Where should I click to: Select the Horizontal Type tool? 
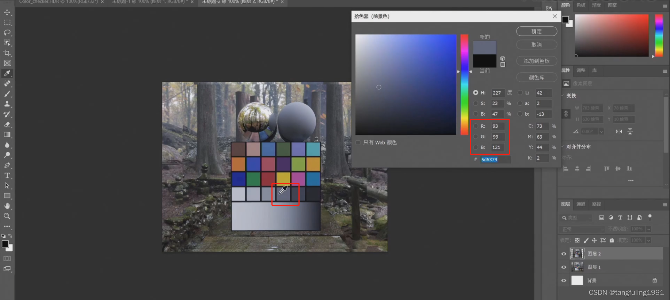click(7, 176)
